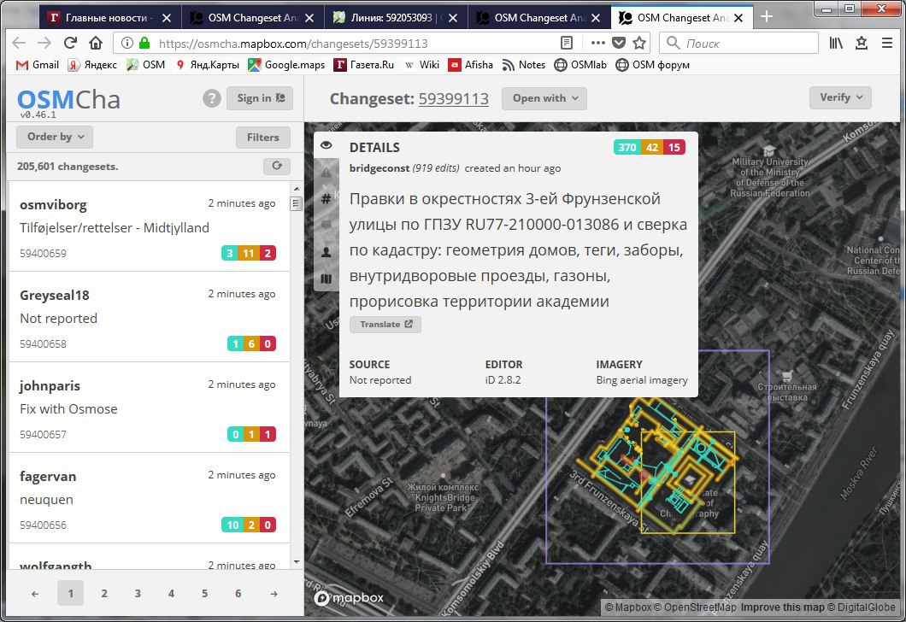The height and width of the screenshot is (622, 906).
Task: Toggle the Details eye panel
Action: (x=327, y=145)
